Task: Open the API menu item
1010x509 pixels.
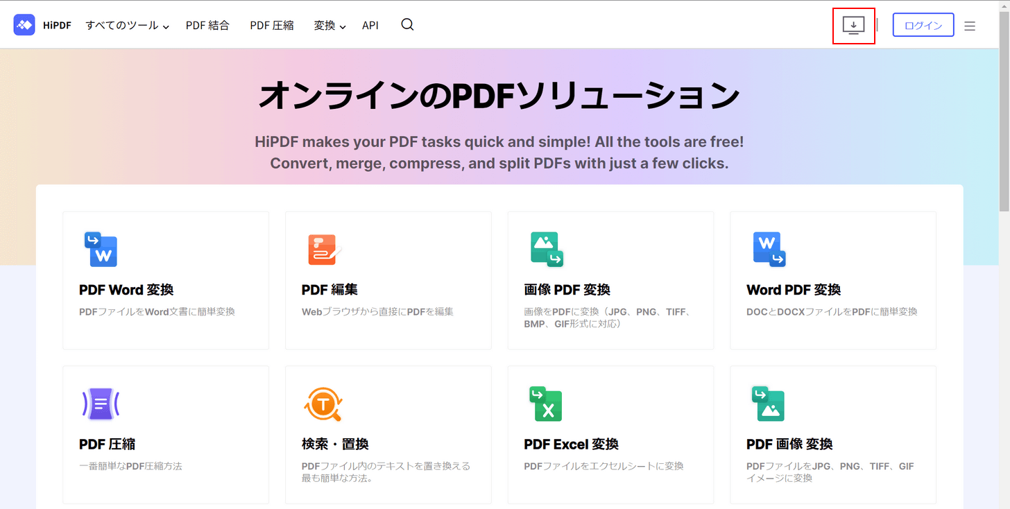Action: click(370, 26)
